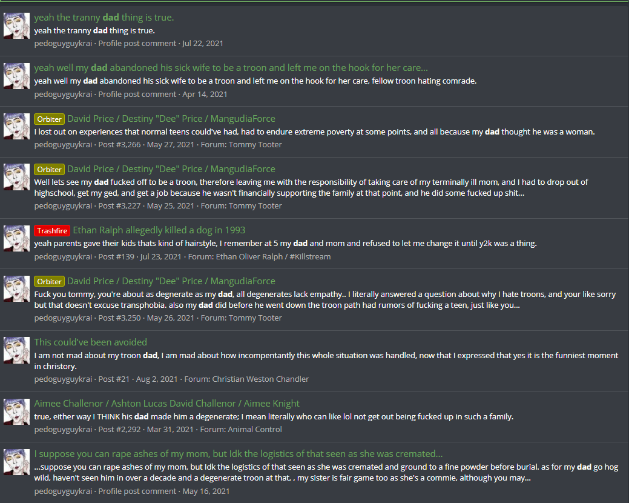Open David Price thread title on Post #3,250
The width and height of the screenshot is (629, 503).
point(171,281)
